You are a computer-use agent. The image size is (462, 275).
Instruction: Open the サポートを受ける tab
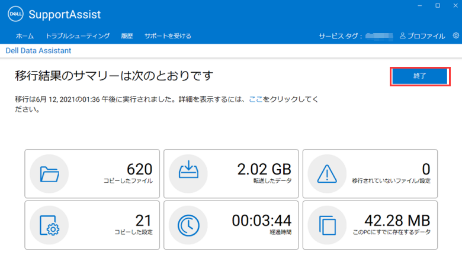[x=168, y=36]
